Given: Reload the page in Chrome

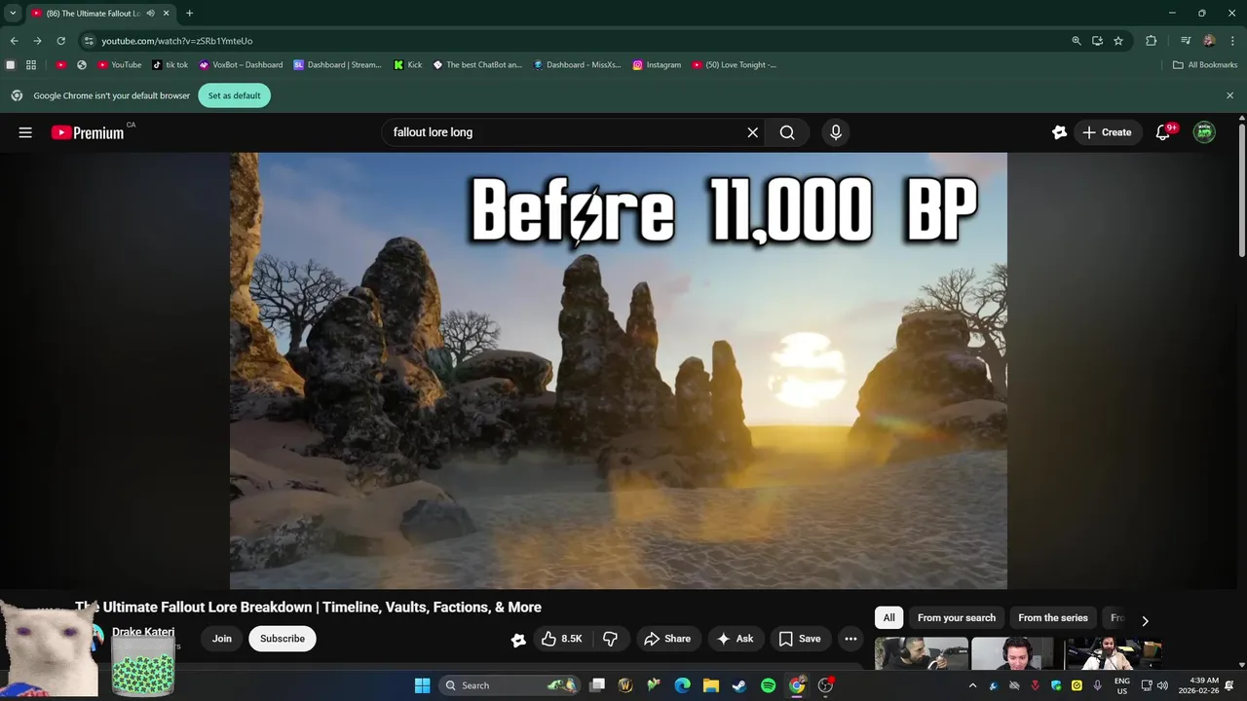Looking at the screenshot, I should point(60,41).
